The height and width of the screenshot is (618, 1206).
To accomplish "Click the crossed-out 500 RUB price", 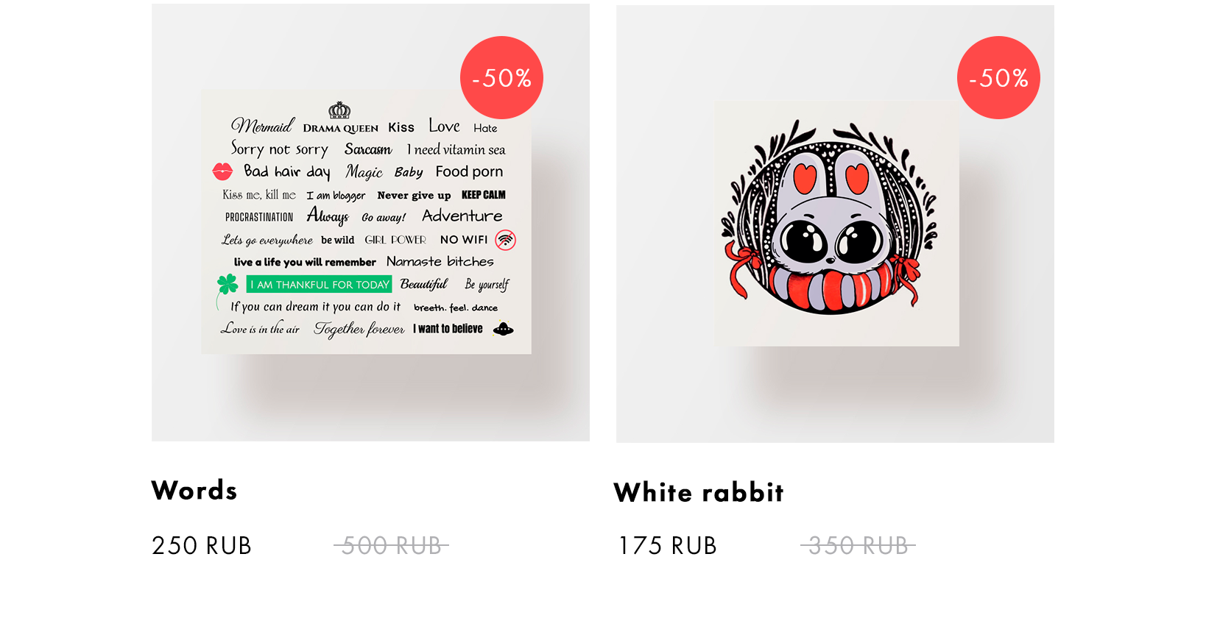I will coord(391,546).
